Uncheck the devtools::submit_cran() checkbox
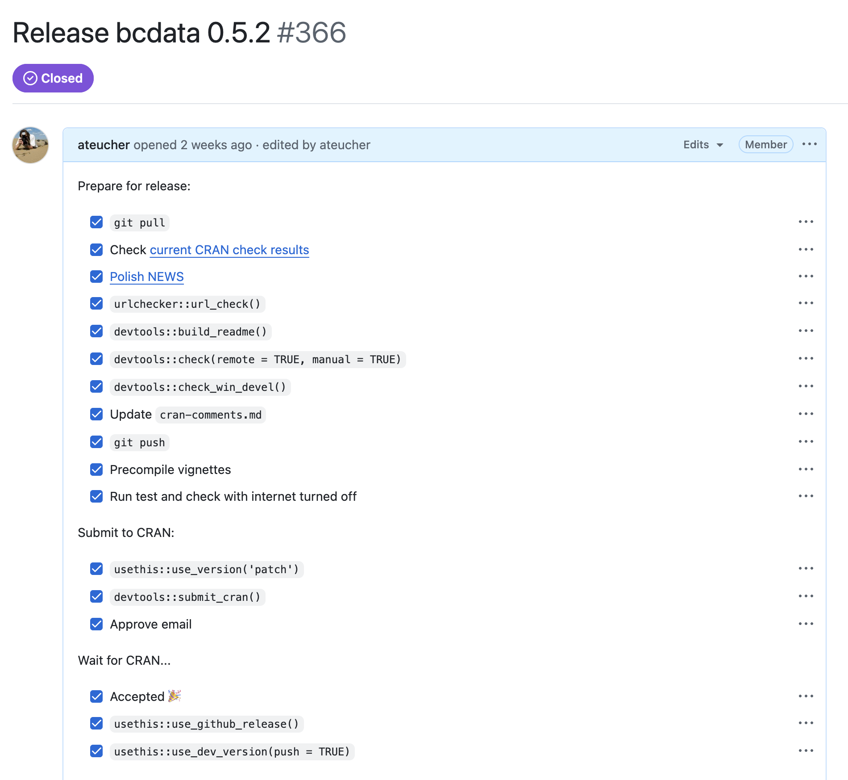The height and width of the screenshot is (780, 848). pos(96,596)
